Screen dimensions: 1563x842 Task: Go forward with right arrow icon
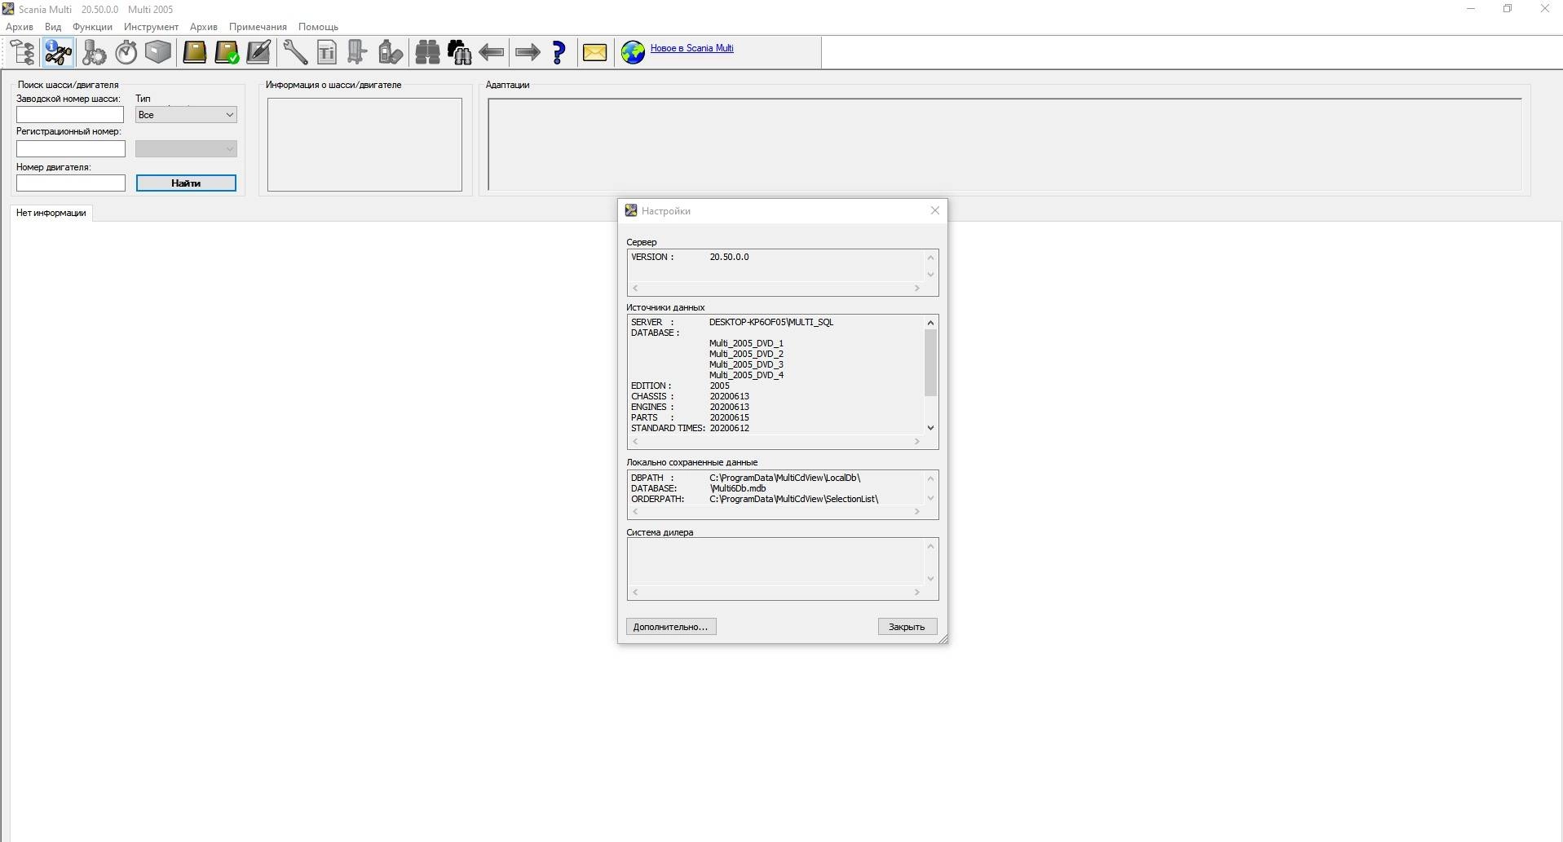point(528,53)
